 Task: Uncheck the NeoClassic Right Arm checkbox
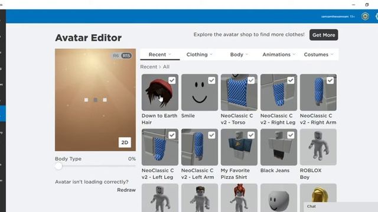[x=330, y=80]
